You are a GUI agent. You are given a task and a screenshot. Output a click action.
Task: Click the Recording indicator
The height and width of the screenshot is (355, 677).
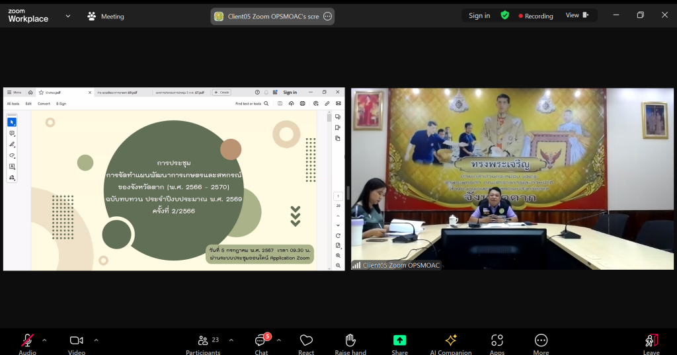[536, 16]
